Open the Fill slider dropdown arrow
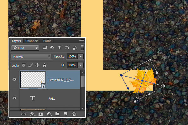The width and height of the screenshot is (188, 125). (81, 65)
